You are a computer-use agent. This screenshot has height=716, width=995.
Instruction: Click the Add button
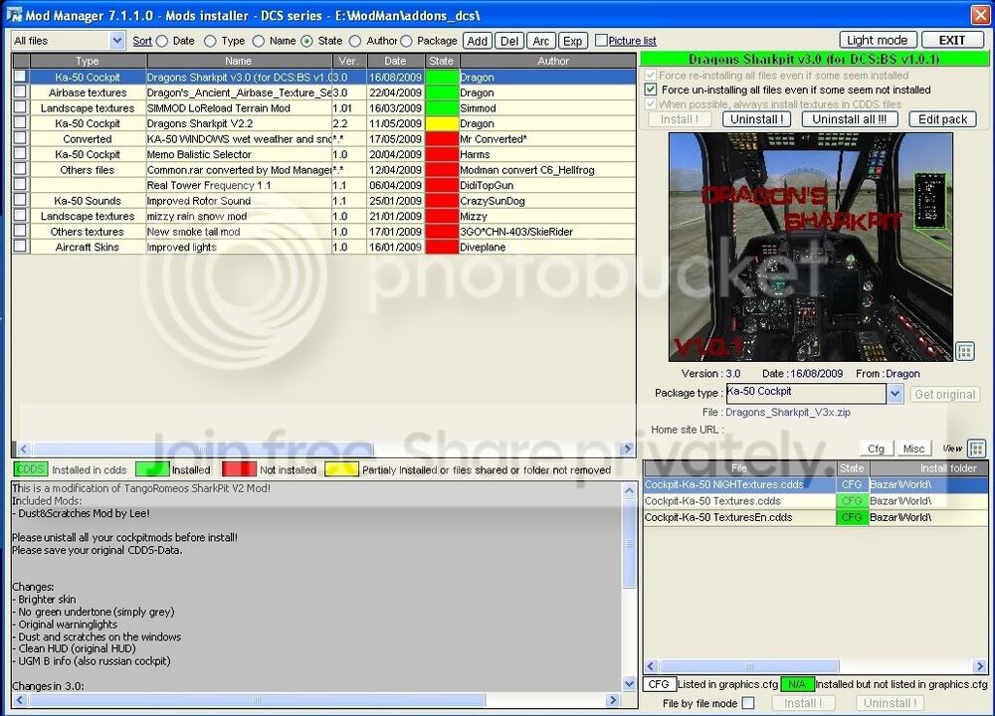point(478,41)
